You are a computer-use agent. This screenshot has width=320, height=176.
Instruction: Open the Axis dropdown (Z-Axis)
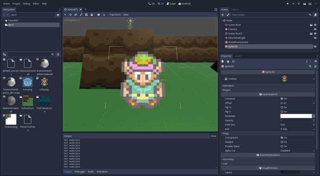tap(297, 129)
